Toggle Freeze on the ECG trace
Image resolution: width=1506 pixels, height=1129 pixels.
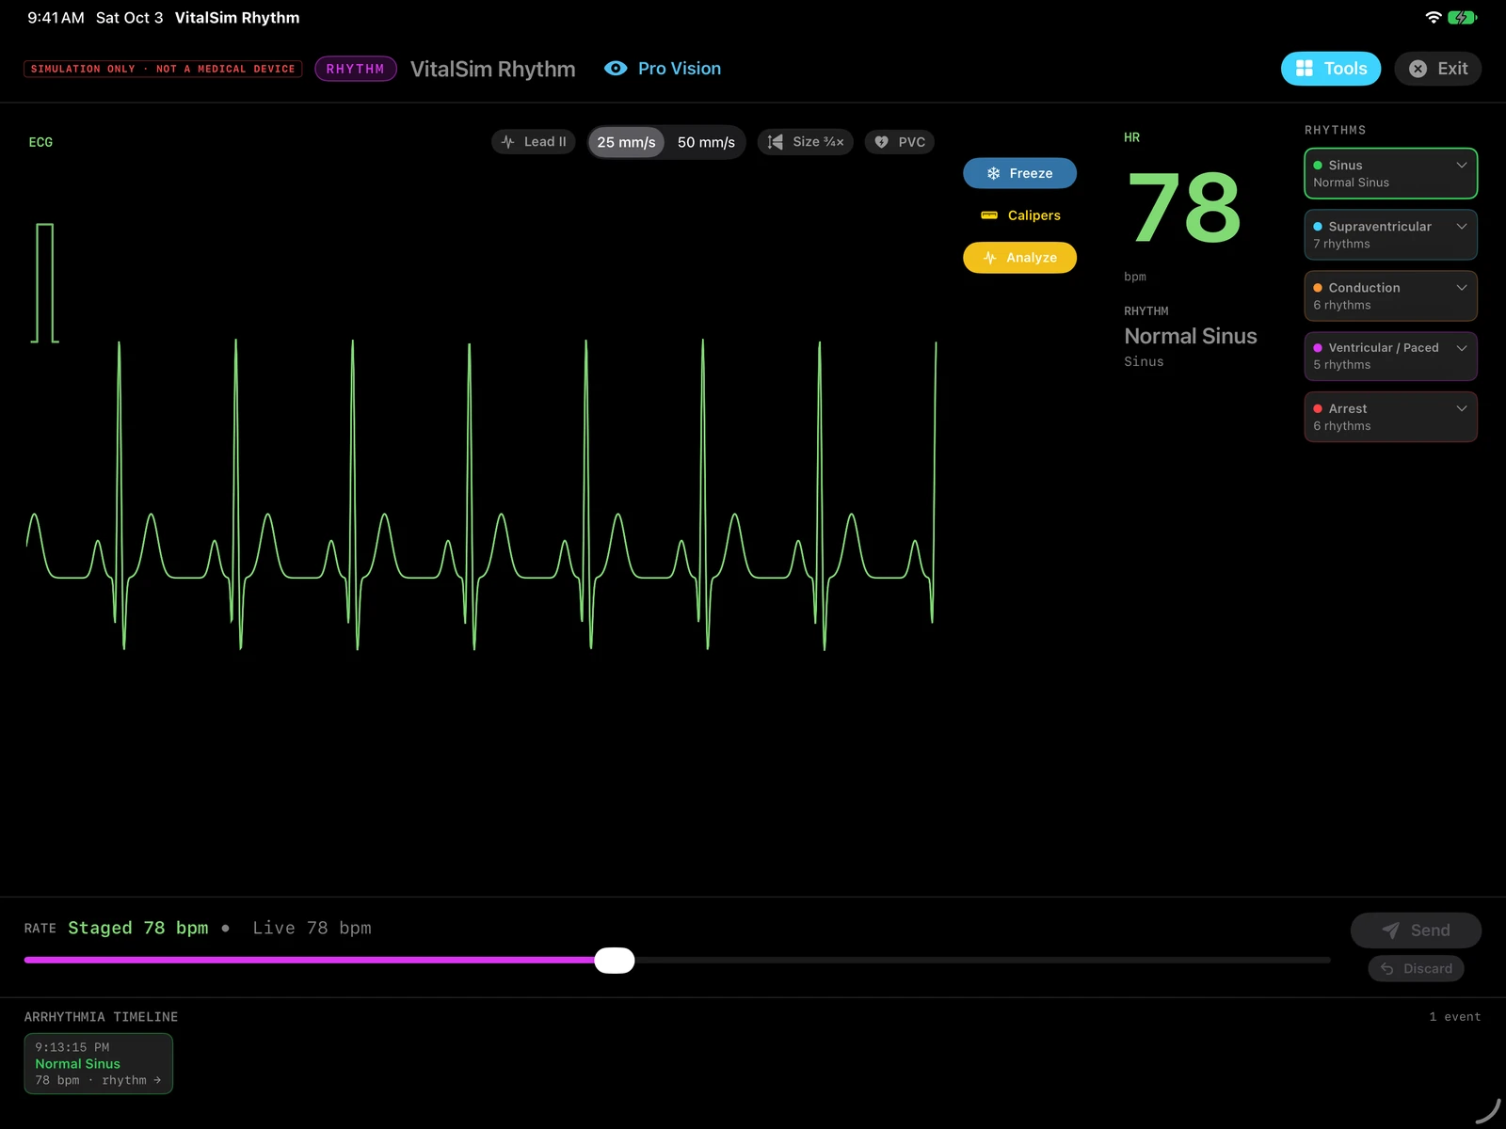tap(1019, 173)
